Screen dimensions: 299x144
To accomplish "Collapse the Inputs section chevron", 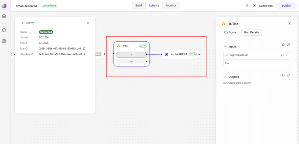I will (225, 47).
